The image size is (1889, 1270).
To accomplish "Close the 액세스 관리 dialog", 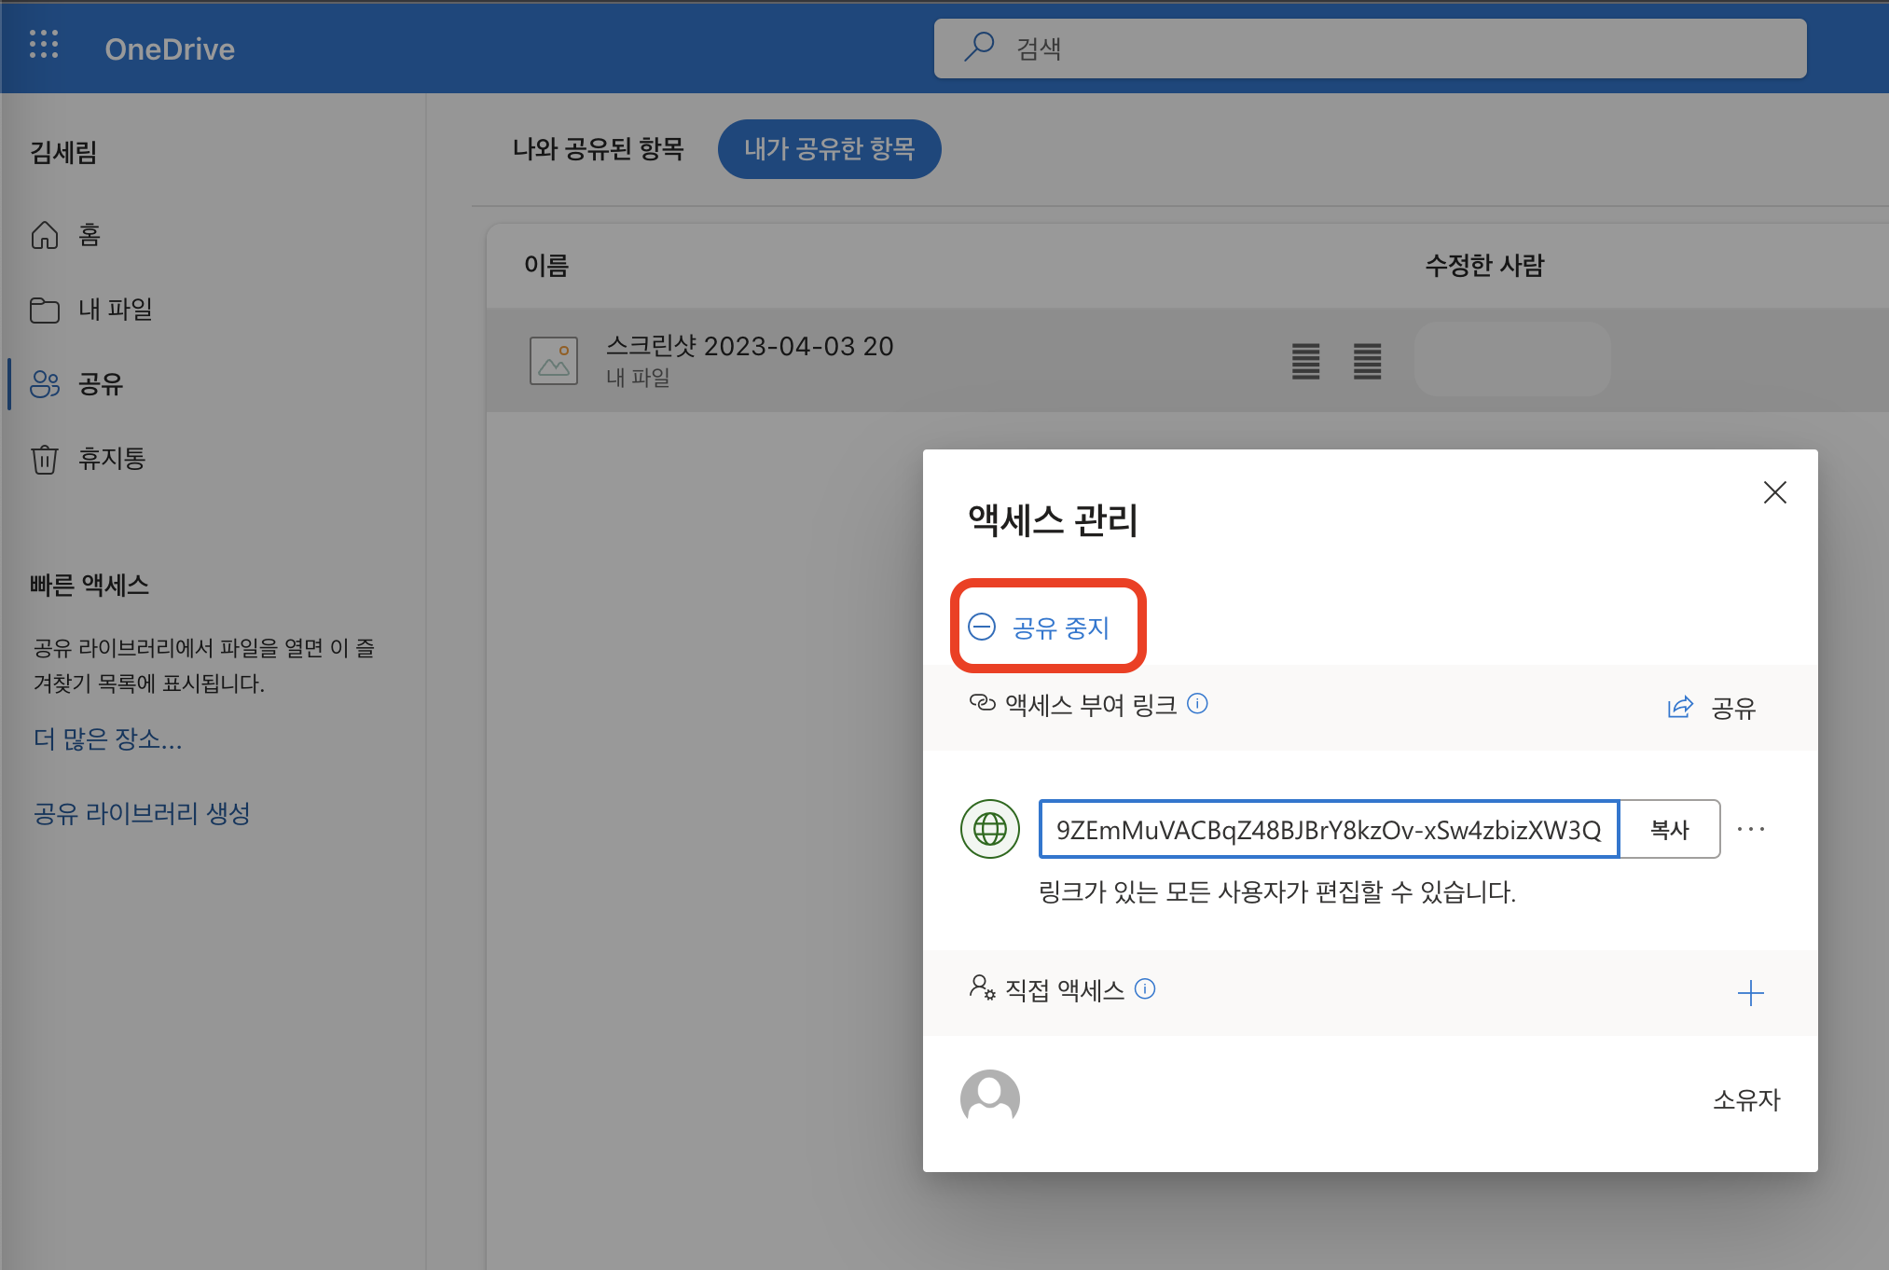I will (x=1774, y=492).
